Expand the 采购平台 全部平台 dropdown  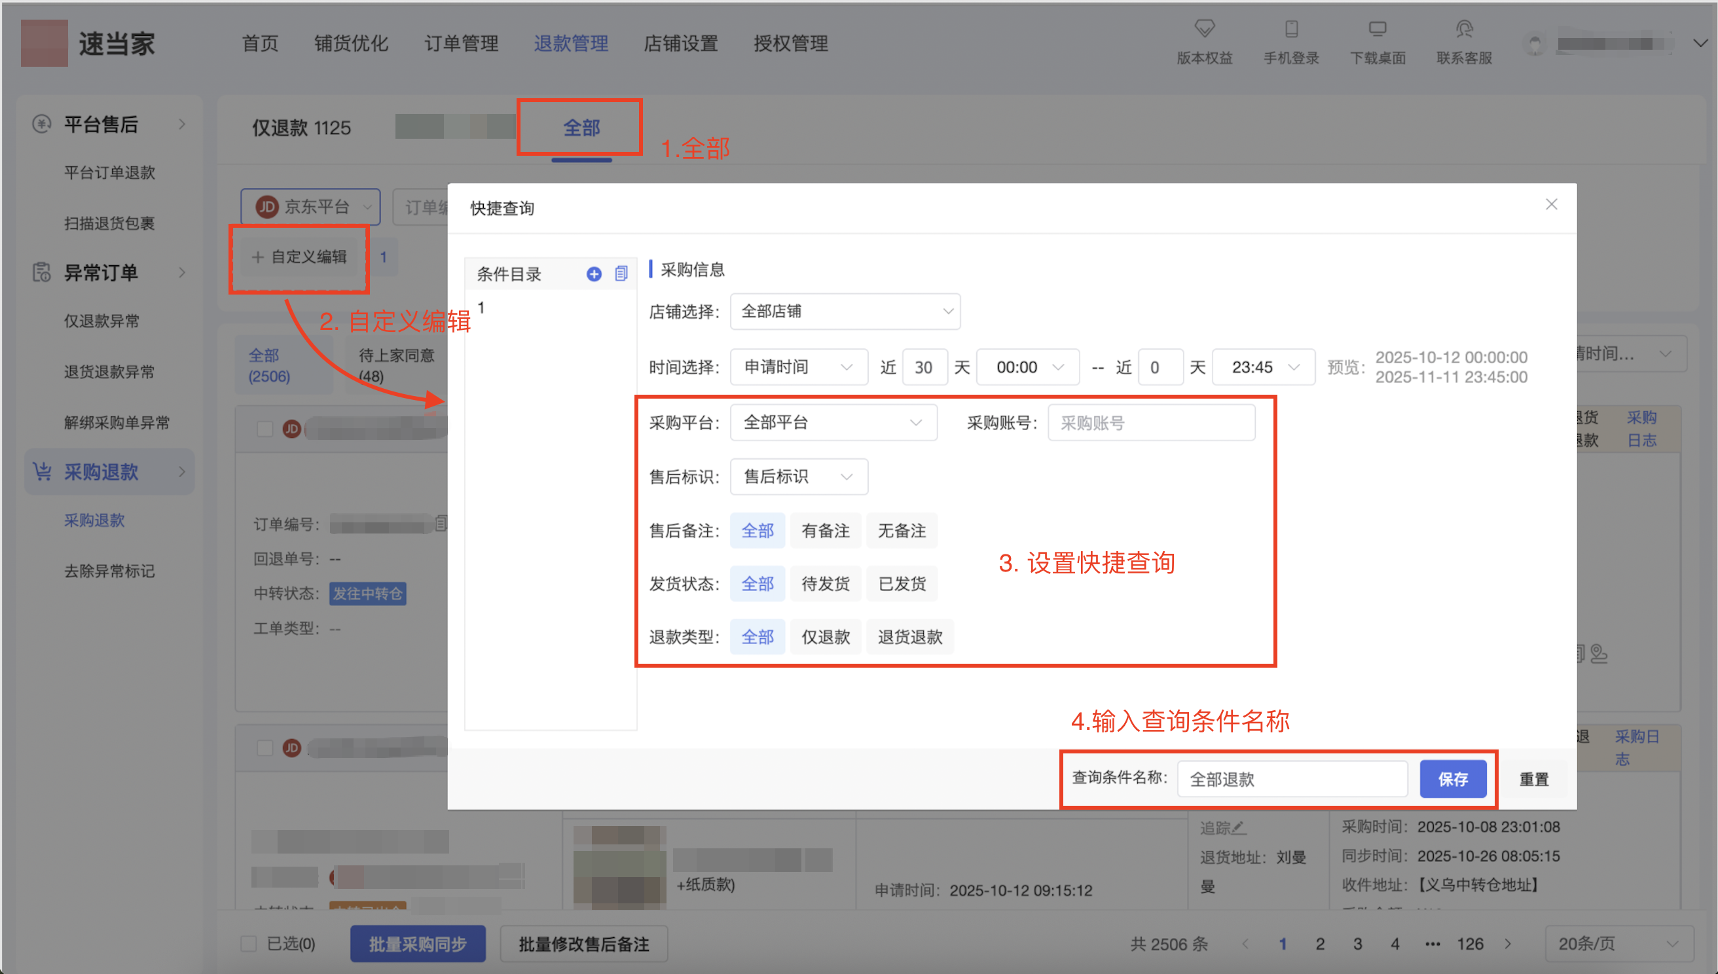pos(833,422)
